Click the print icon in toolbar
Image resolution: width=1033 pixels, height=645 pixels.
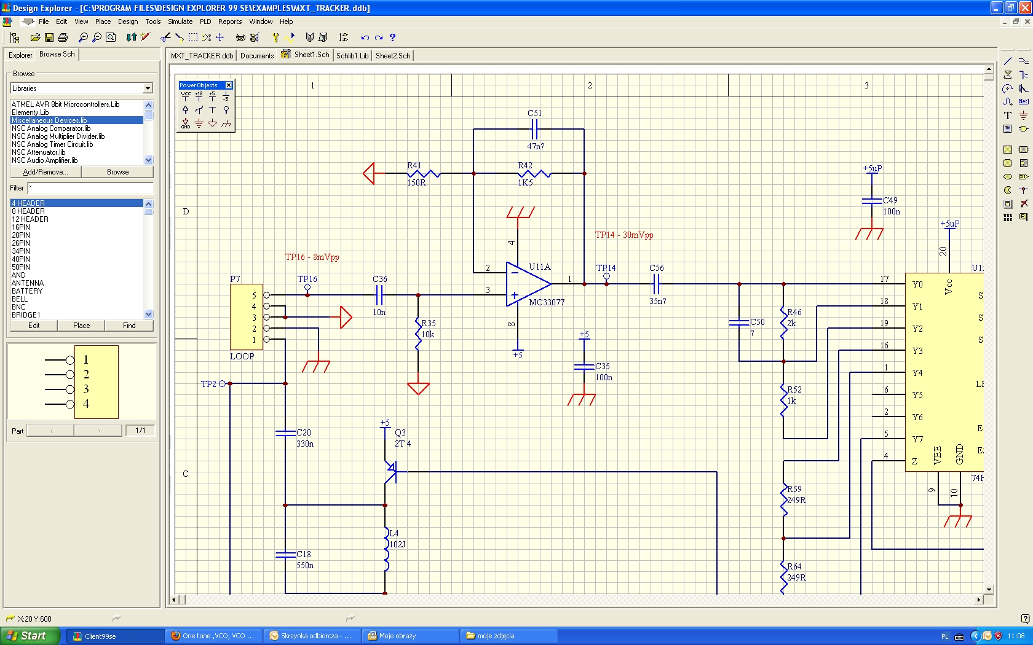pos(62,37)
